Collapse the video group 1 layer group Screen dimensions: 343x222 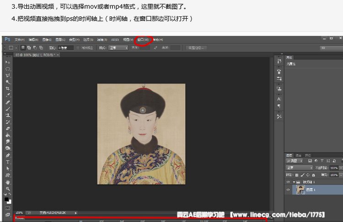pyautogui.click(x=294, y=182)
